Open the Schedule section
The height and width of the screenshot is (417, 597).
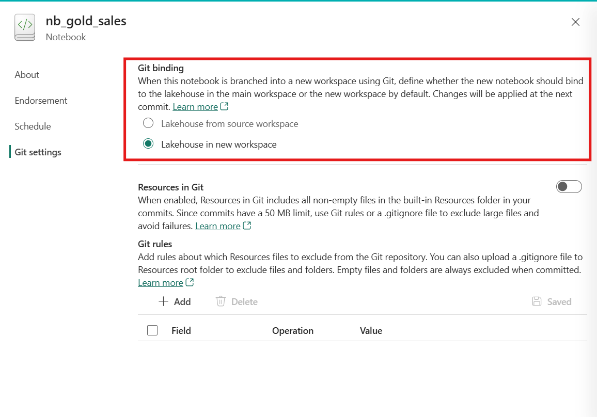(x=33, y=126)
